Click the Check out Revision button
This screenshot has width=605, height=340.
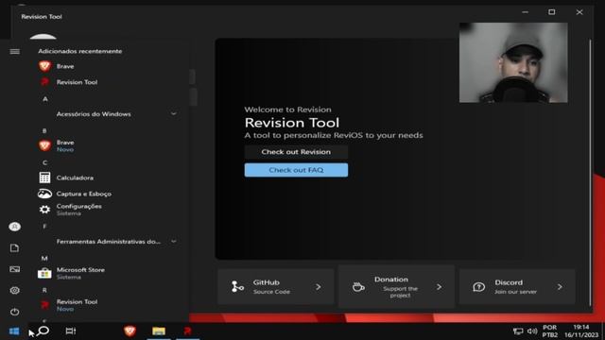[296, 152]
